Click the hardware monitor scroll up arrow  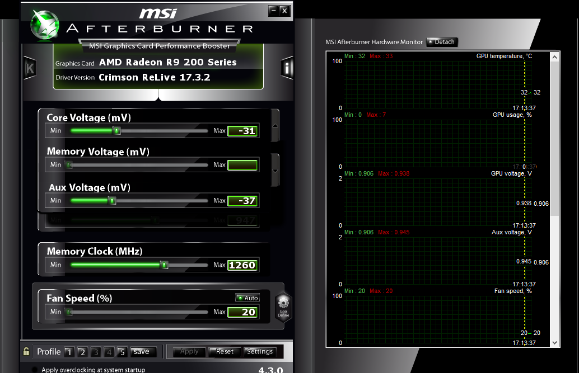tap(554, 57)
